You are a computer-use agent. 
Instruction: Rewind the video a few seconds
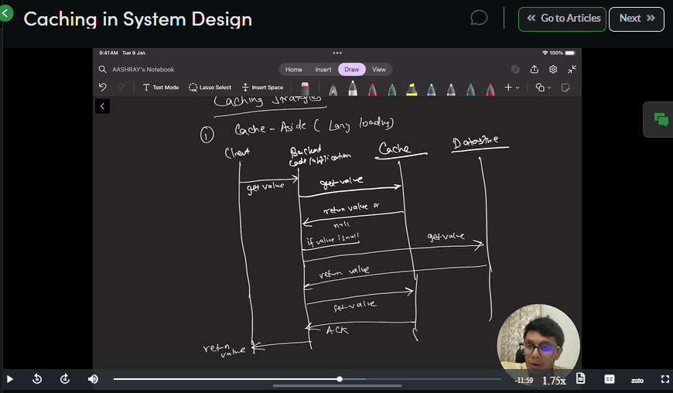pyautogui.click(x=37, y=379)
